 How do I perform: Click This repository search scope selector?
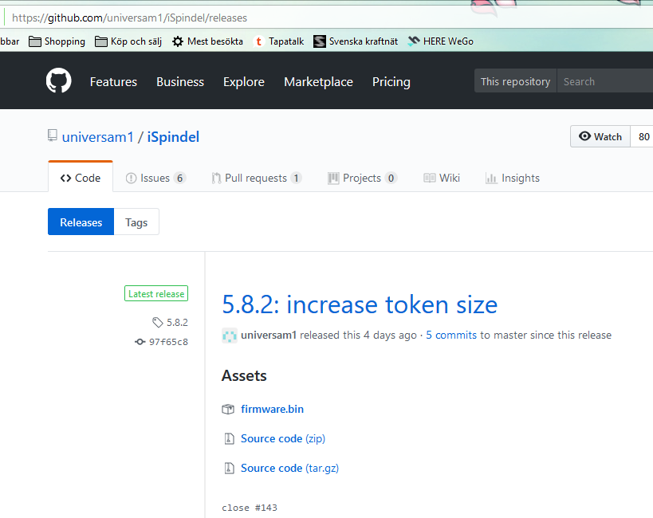(515, 81)
